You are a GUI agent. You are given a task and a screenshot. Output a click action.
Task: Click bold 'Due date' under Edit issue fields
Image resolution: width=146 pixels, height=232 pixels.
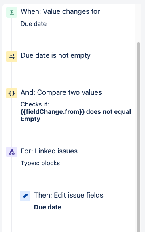coord(48,207)
